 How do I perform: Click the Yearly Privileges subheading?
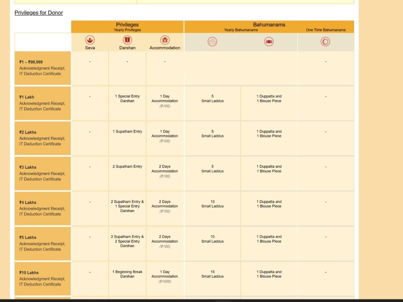pyautogui.click(x=127, y=30)
